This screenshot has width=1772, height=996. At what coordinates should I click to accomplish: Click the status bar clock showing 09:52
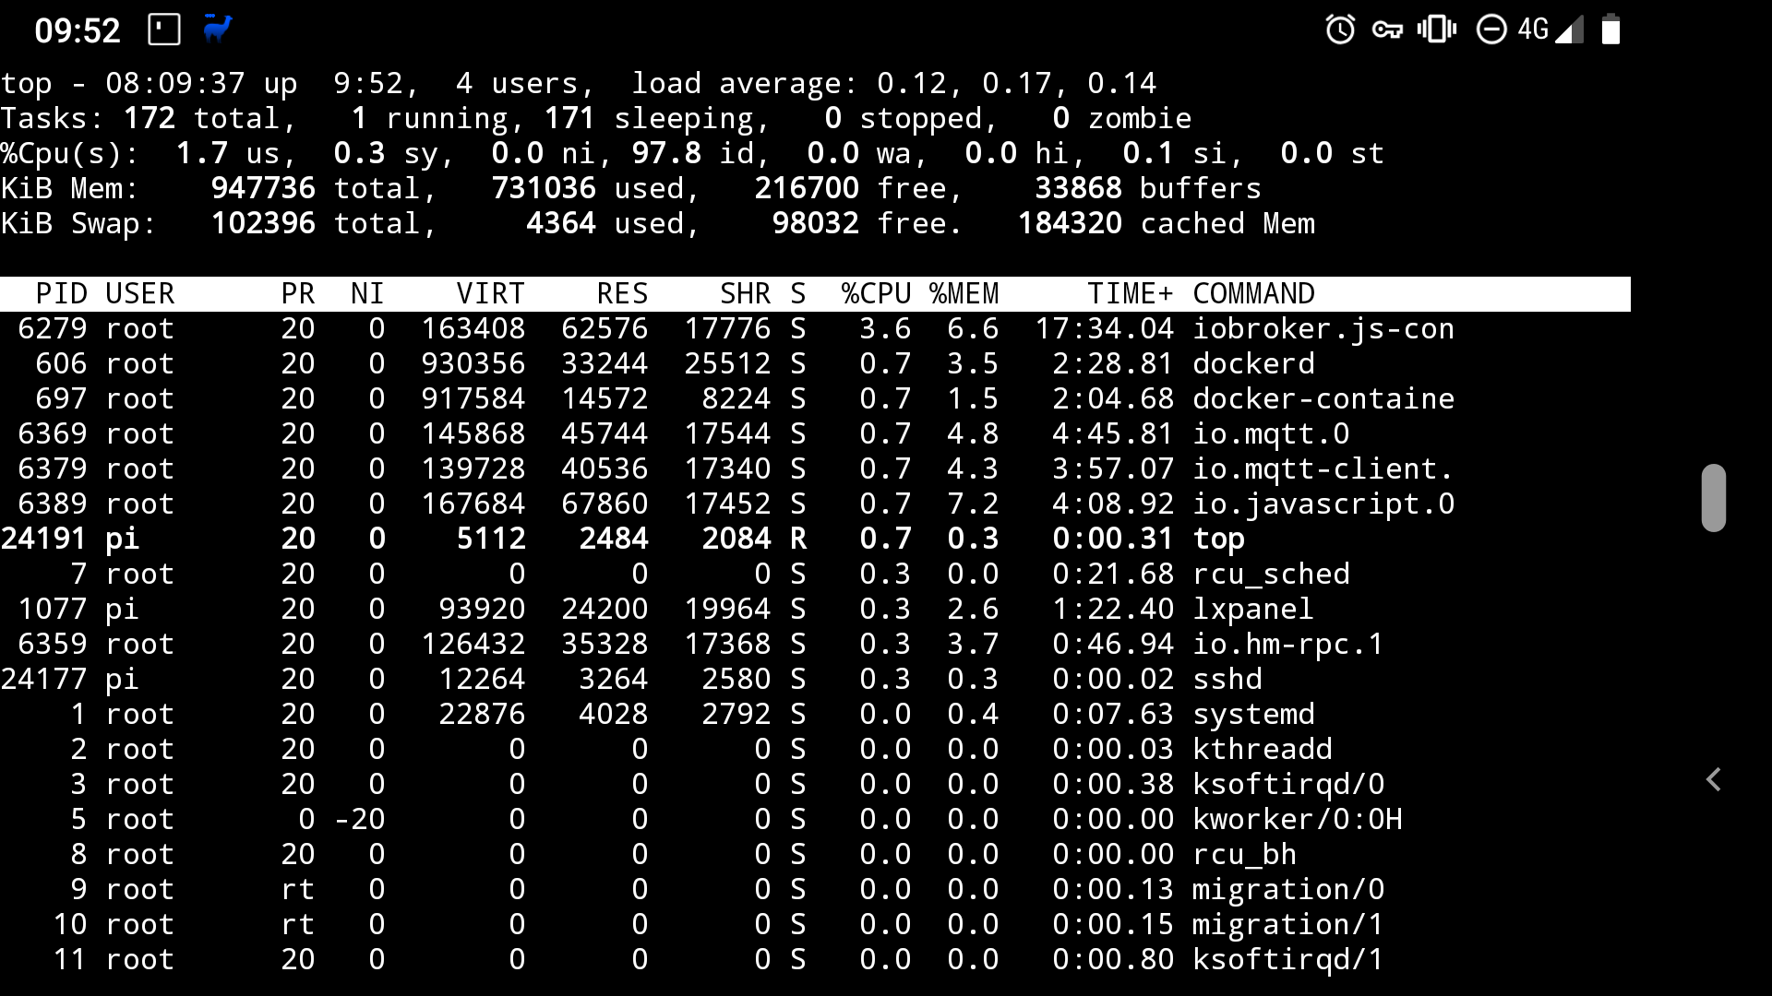pyautogui.click(x=78, y=30)
